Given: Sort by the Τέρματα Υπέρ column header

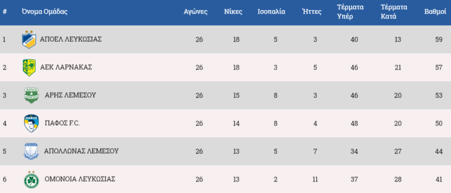Looking at the screenshot, I should [x=350, y=12].
